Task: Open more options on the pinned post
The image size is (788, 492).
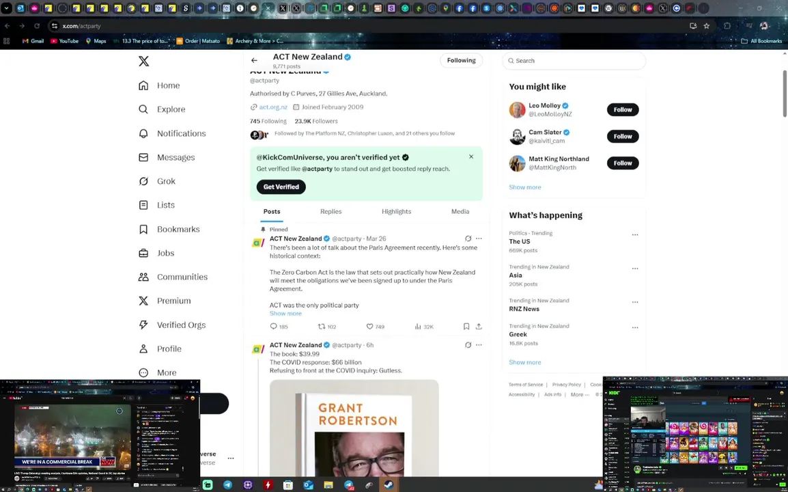Action: click(479, 238)
